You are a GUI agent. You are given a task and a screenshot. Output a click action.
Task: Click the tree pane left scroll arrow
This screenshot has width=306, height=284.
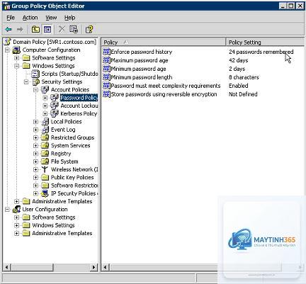point(6,267)
